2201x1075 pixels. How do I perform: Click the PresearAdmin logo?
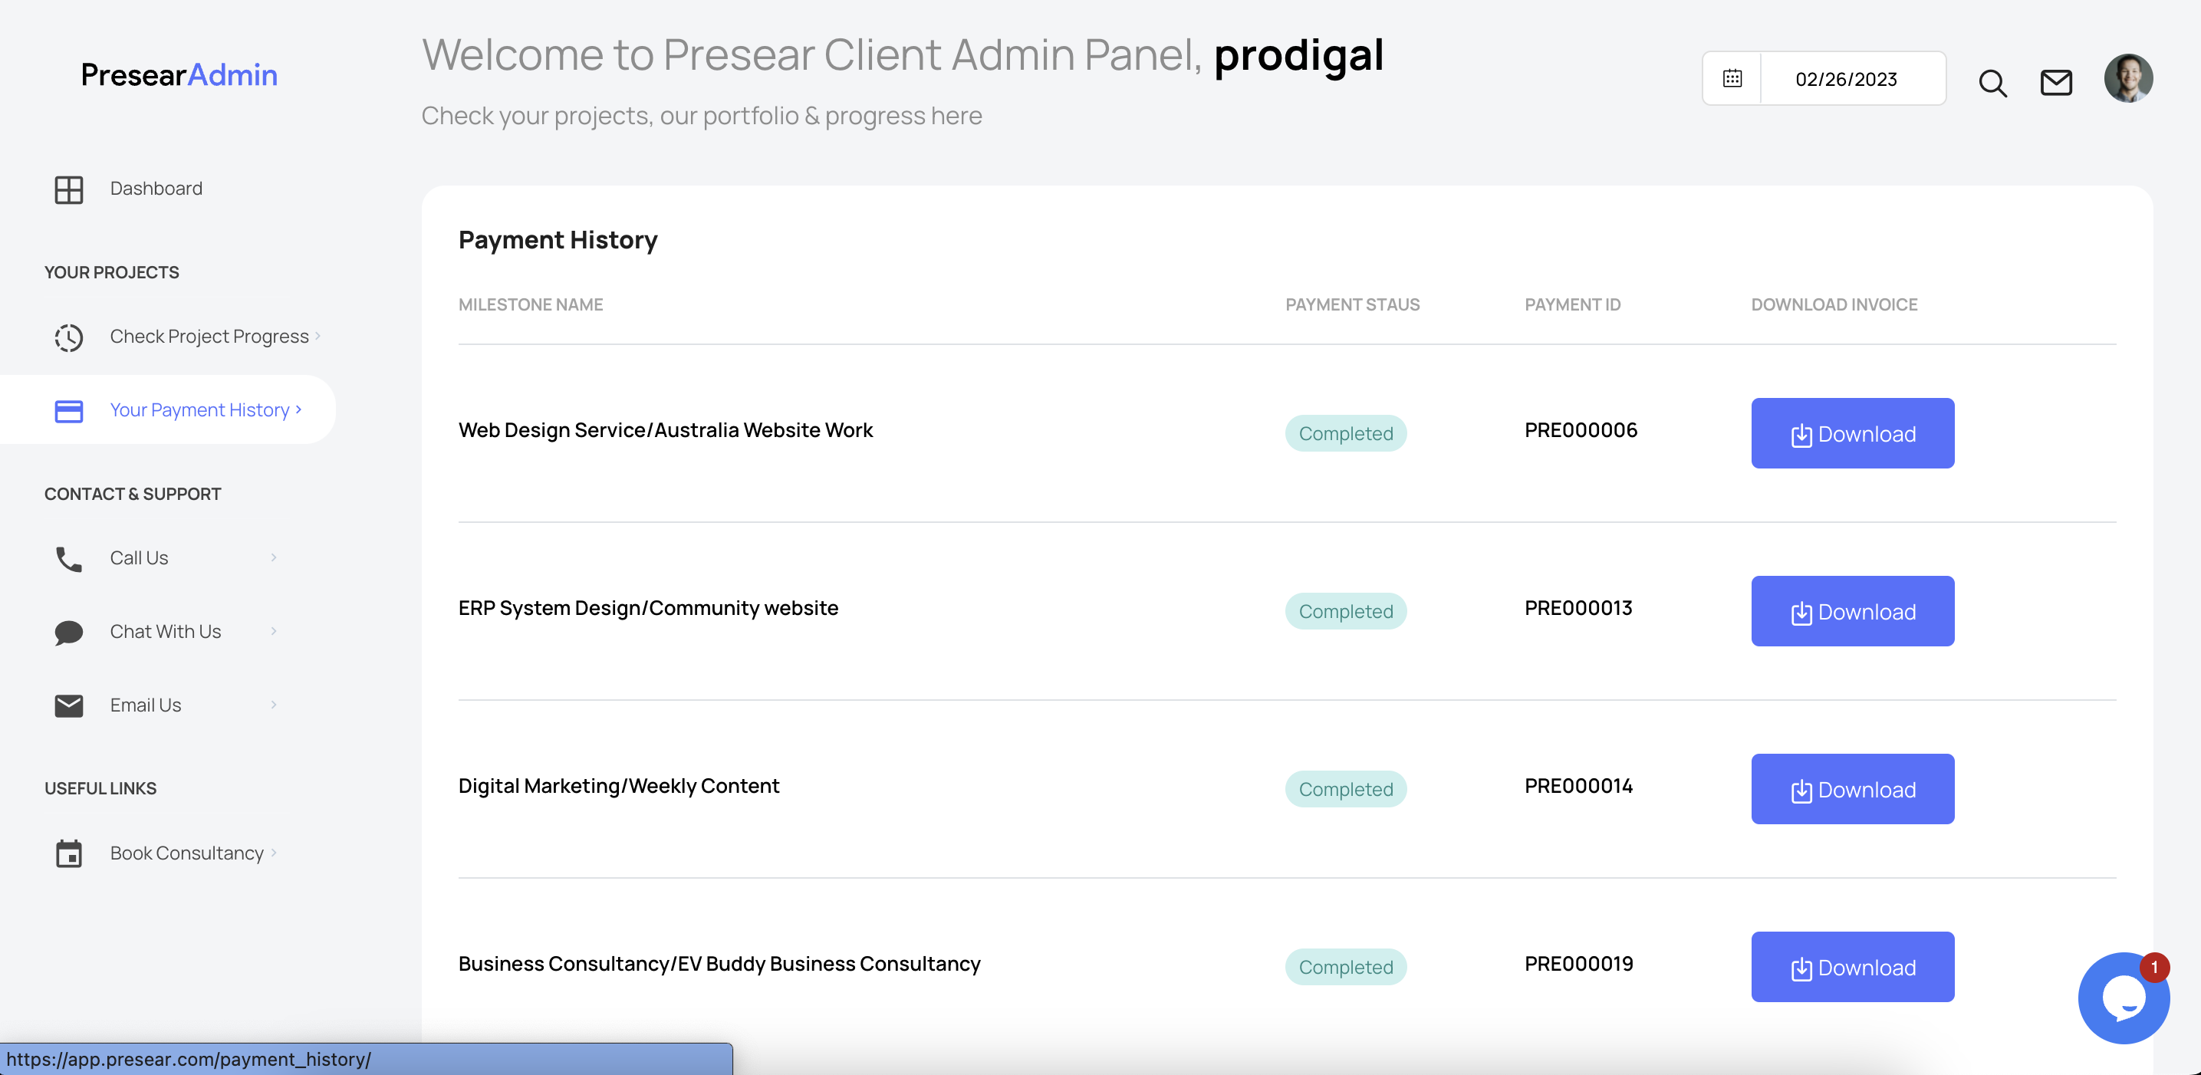pos(179,74)
